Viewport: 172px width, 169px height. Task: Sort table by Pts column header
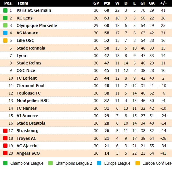107,3
